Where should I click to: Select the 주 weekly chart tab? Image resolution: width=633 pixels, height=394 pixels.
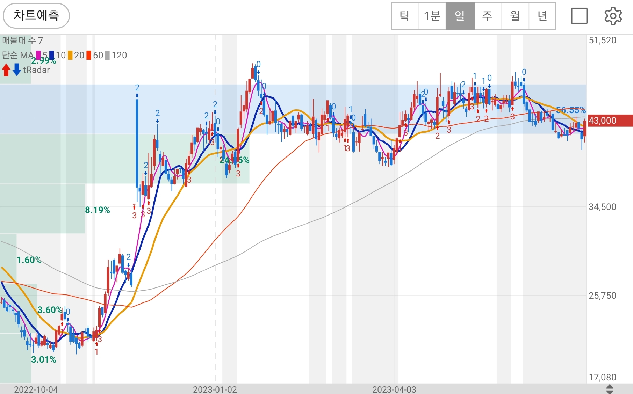[487, 16]
